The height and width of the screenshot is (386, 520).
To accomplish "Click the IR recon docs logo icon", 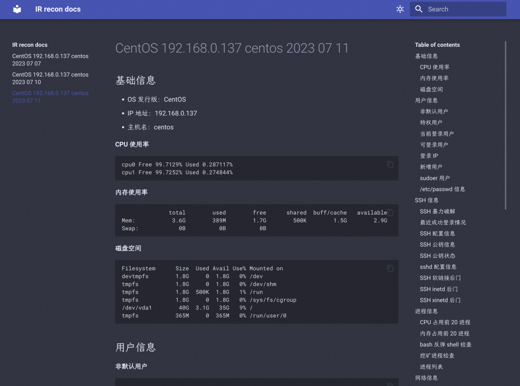I will 17,9.
